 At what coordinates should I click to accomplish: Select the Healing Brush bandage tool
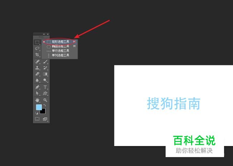coord(37,61)
